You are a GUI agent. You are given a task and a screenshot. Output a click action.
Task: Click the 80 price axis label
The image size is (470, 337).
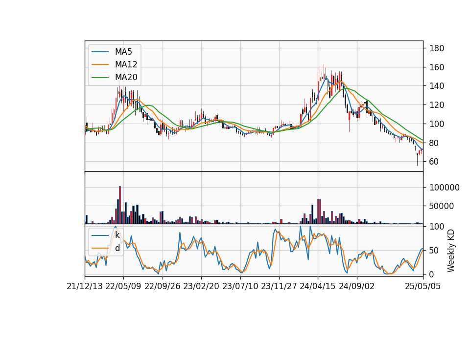click(435, 143)
